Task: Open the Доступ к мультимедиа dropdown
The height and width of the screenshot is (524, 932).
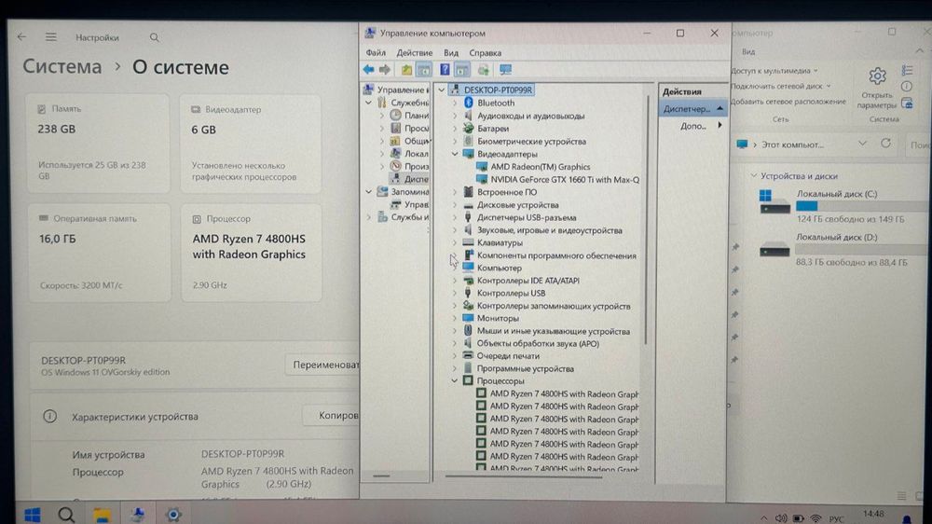Action: 774,71
